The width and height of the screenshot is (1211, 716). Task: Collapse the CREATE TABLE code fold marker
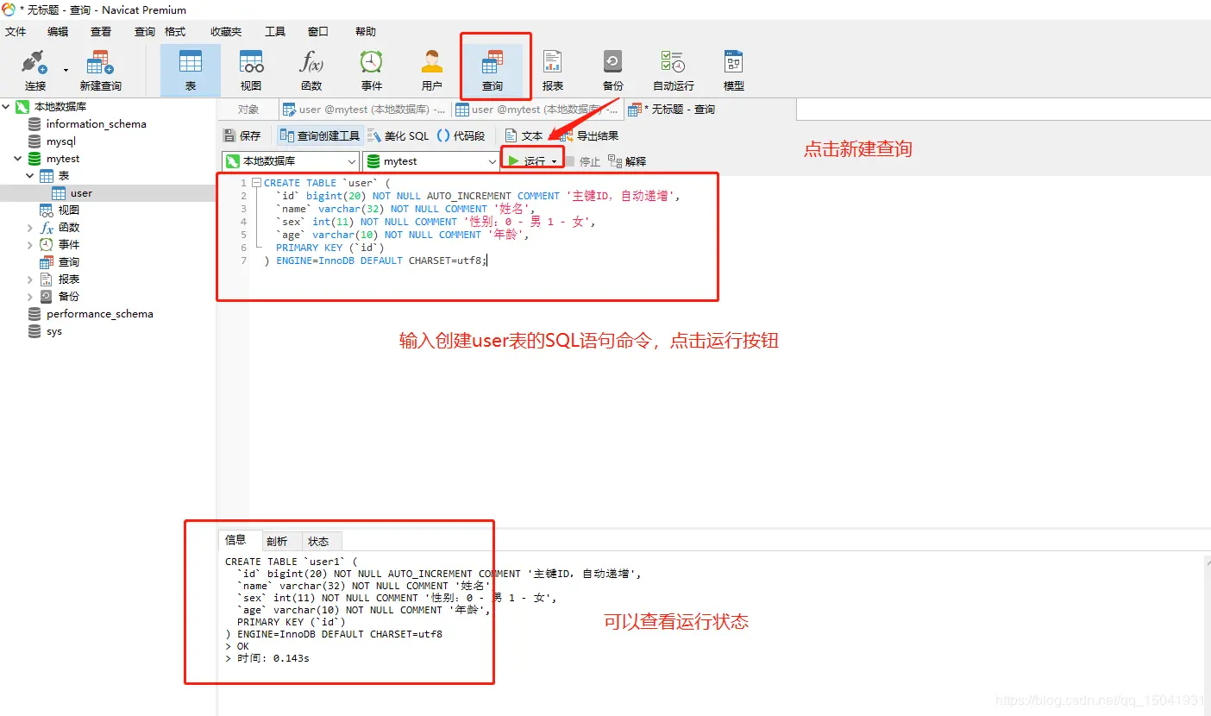pos(256,183)
